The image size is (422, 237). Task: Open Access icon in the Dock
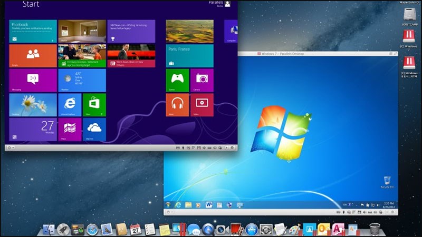pos(338,229)
